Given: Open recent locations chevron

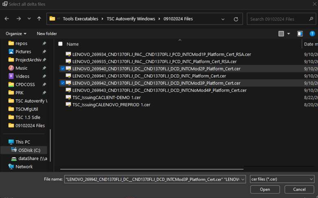Looking at the screenshot, I should [x=29, y=19].
